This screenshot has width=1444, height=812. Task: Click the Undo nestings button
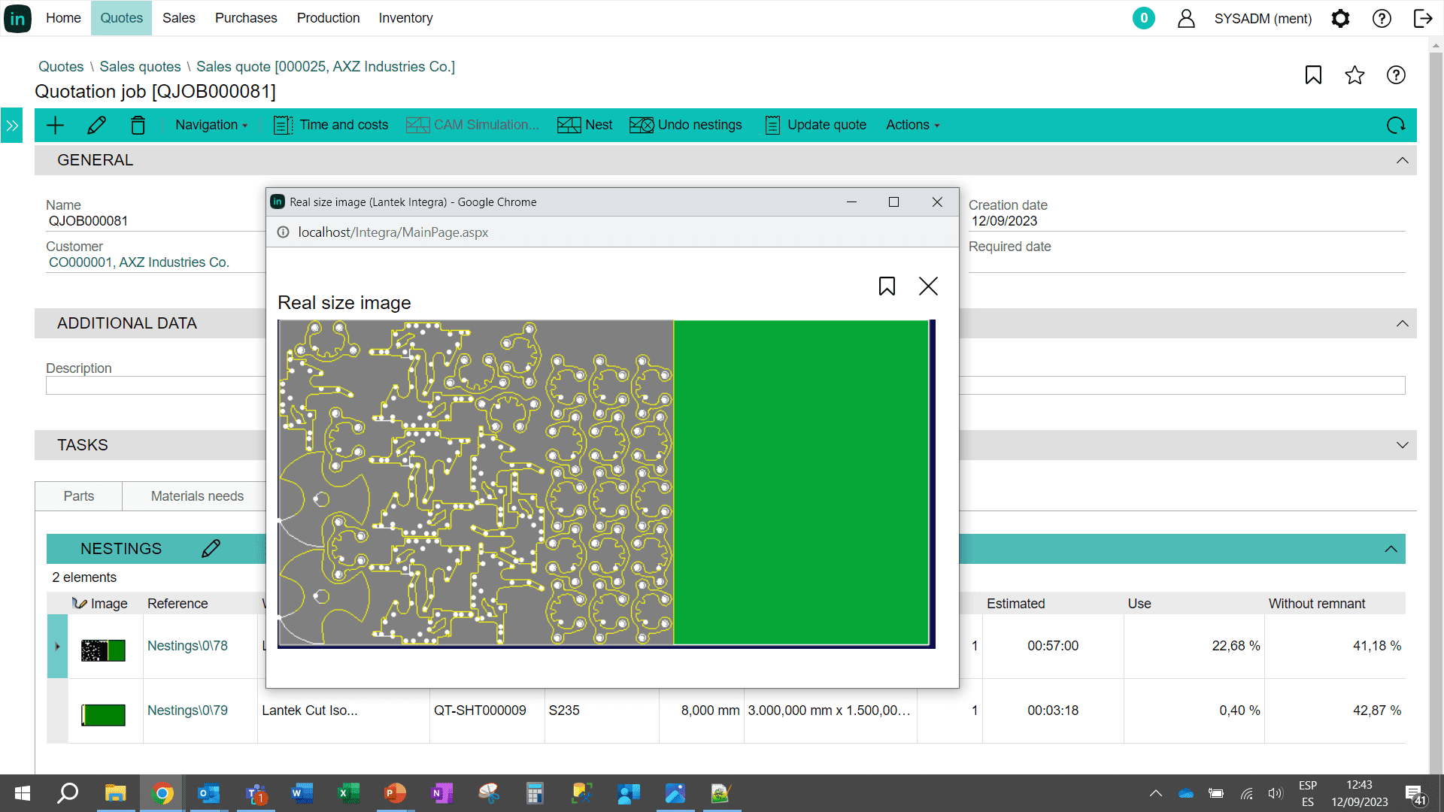[x=686, y=125]
